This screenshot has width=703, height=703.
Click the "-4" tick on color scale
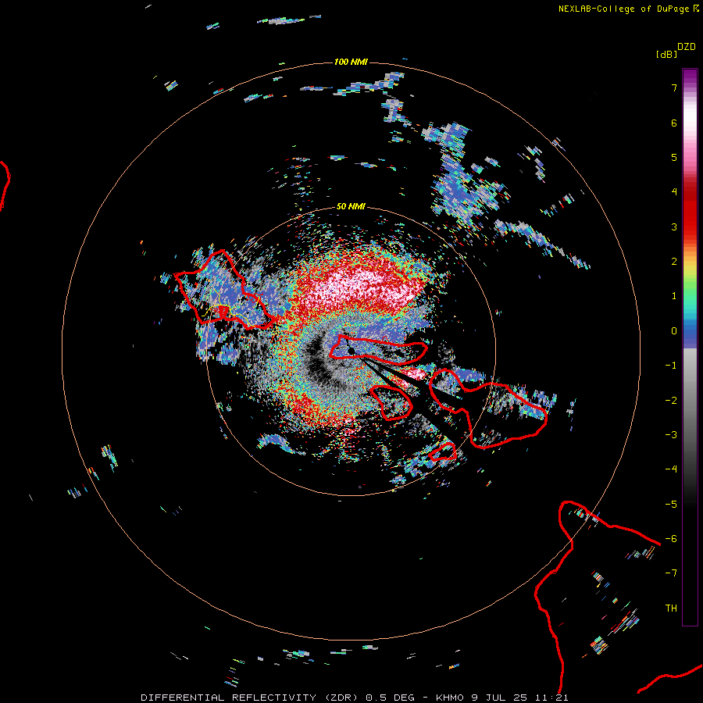[x=671, y=469]
